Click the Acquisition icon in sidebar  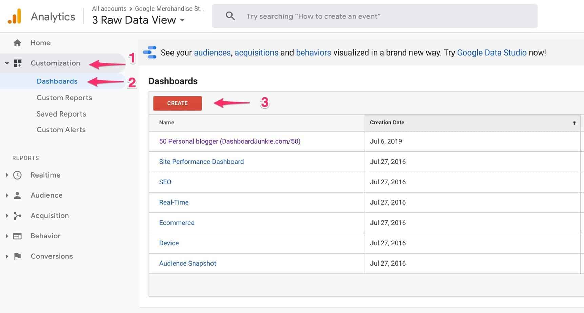coord(17,215)
